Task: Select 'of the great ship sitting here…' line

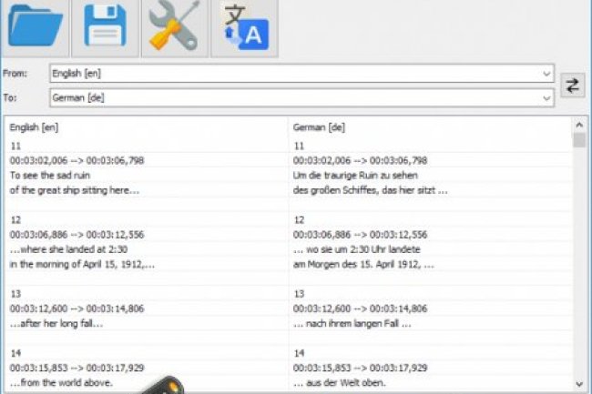Action: (75, 190)
